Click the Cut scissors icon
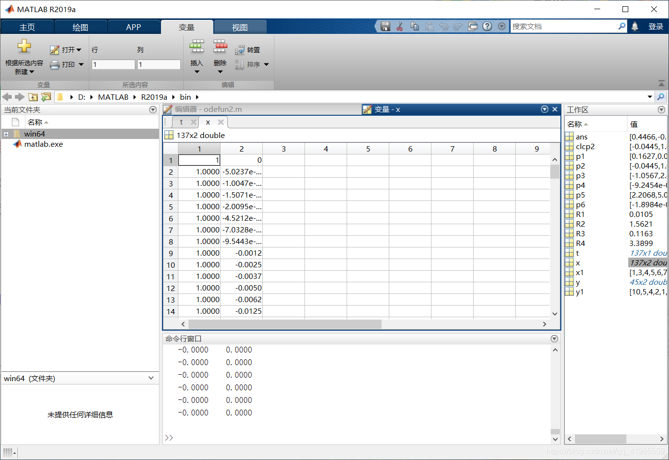Screen dimensions: 669x460 point(400,27)
